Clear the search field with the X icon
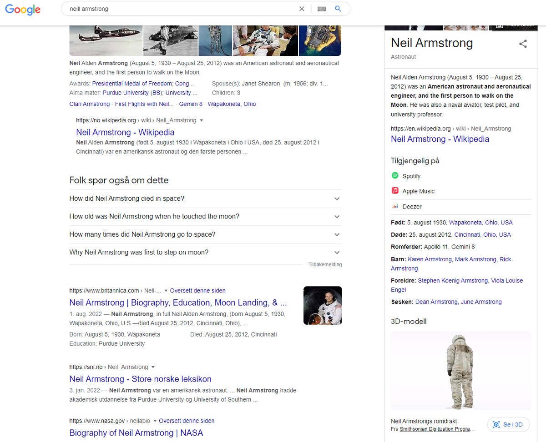 pos(302,9)
